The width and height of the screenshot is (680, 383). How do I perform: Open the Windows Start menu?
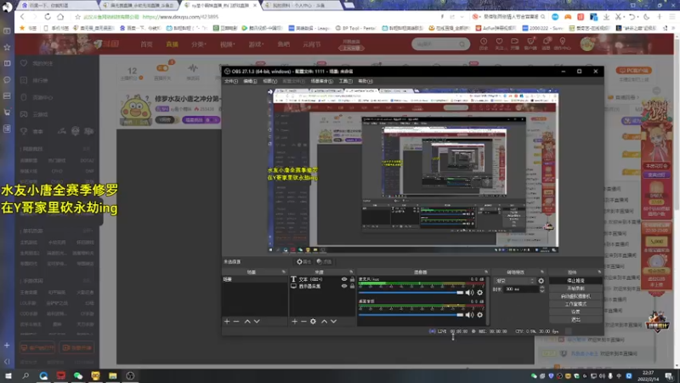(x=8, y=375)
